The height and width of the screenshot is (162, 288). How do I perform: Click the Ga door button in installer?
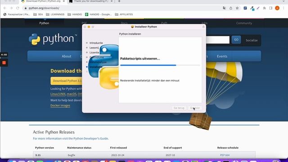195,108
